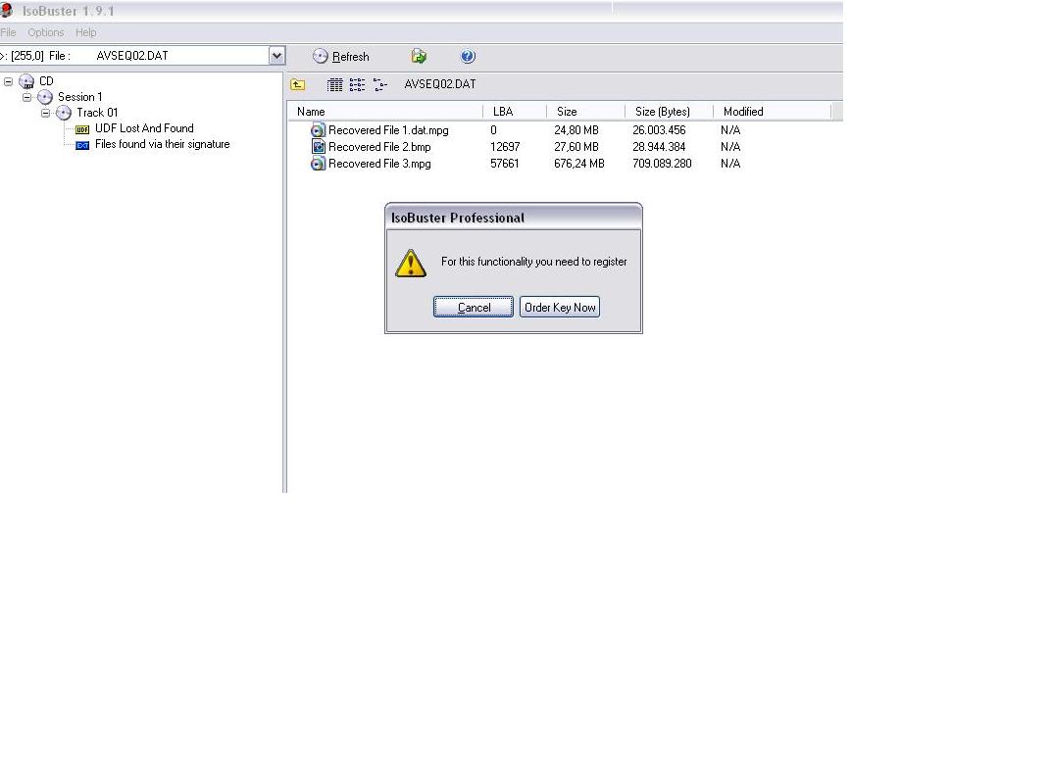The width and height of the screenshot is (1052, 777).
Task: Collapse the Session 1 tree node
Action: tap(26, 97)
